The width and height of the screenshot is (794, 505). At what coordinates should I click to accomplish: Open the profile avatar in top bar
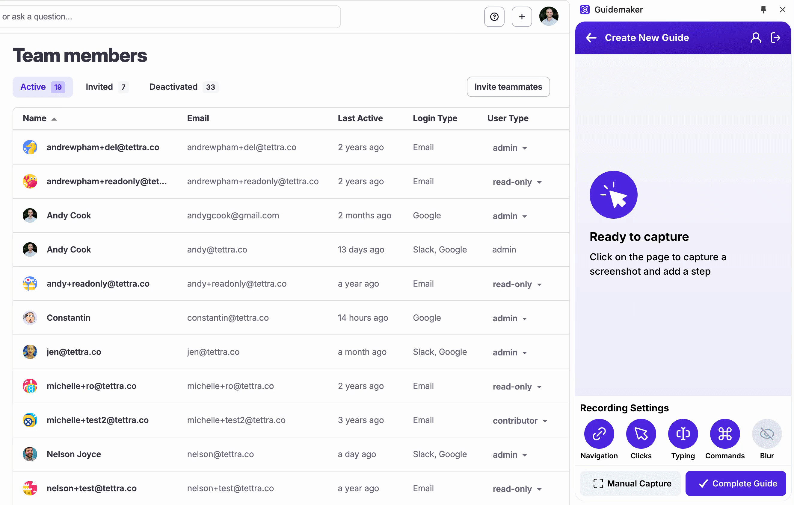coord(548,16)
